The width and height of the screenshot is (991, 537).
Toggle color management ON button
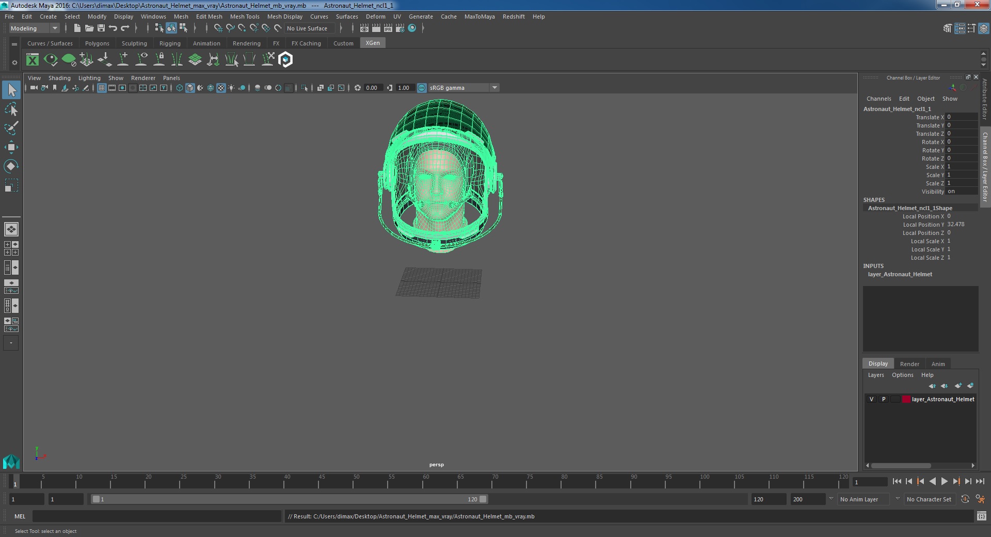(x=422, y=88)
